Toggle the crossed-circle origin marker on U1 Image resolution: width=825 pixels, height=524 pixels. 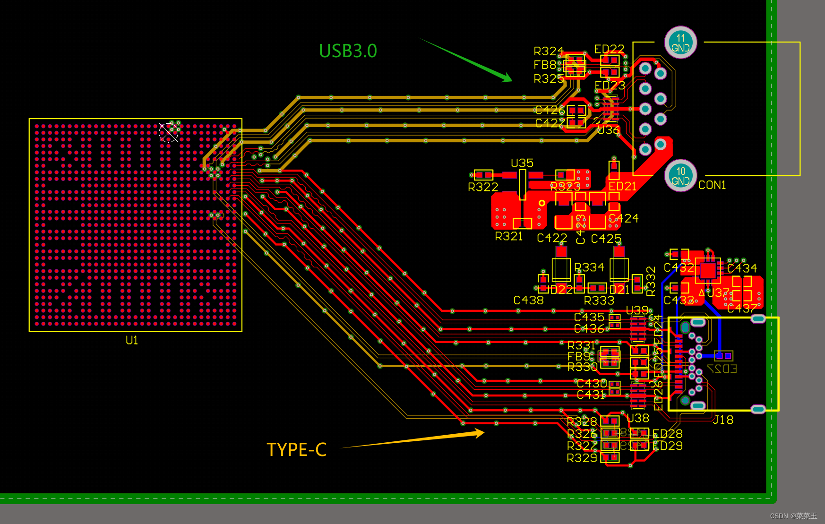[169, 133]
